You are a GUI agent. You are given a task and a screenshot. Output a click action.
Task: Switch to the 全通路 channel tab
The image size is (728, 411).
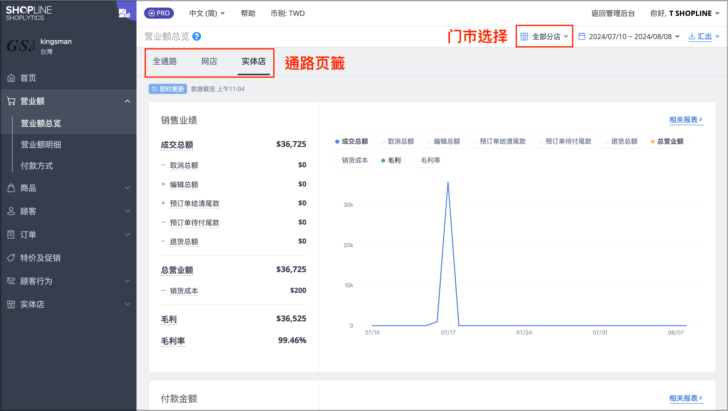pyautogui.click(x=165, y=61)
